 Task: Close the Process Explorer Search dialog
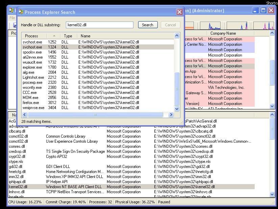[179, 12]
